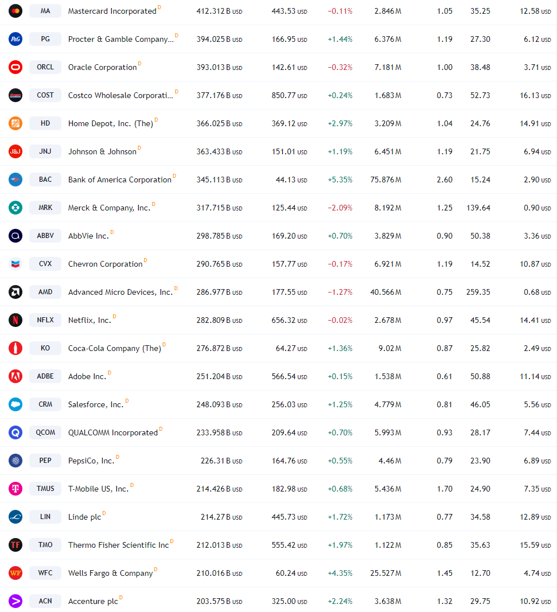557x612 pixels.
Task: Open Salesforce, Inc. company link
Action: point(96,404)
